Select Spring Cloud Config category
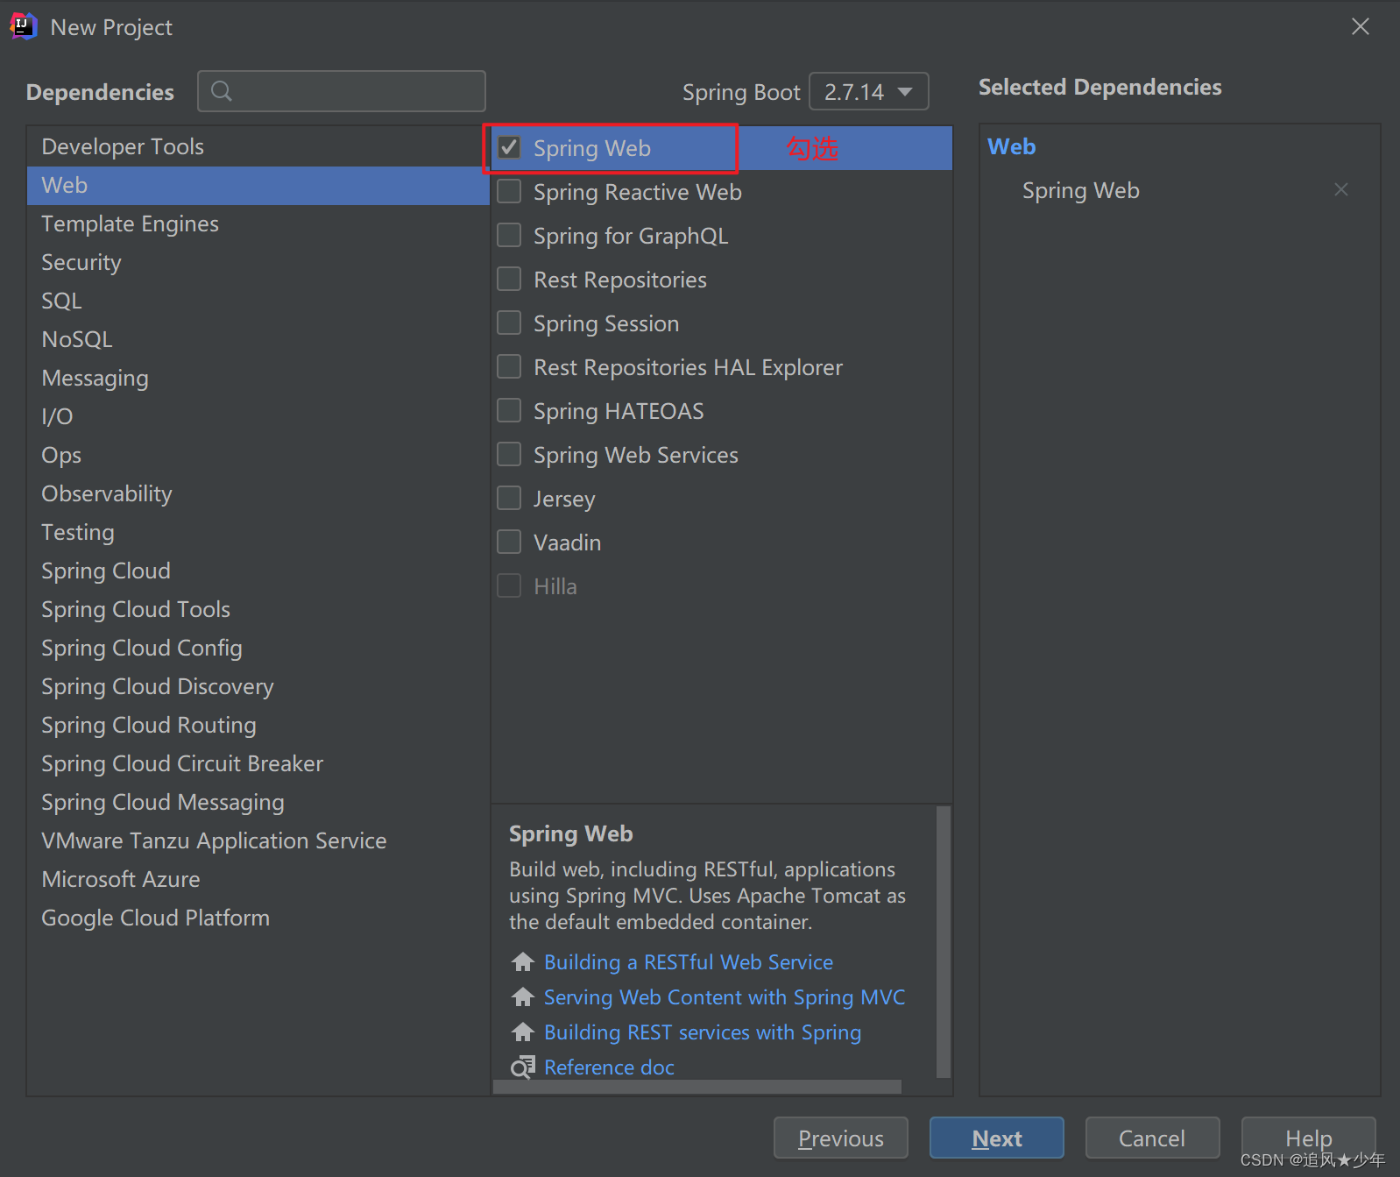 tap(258, 648)
